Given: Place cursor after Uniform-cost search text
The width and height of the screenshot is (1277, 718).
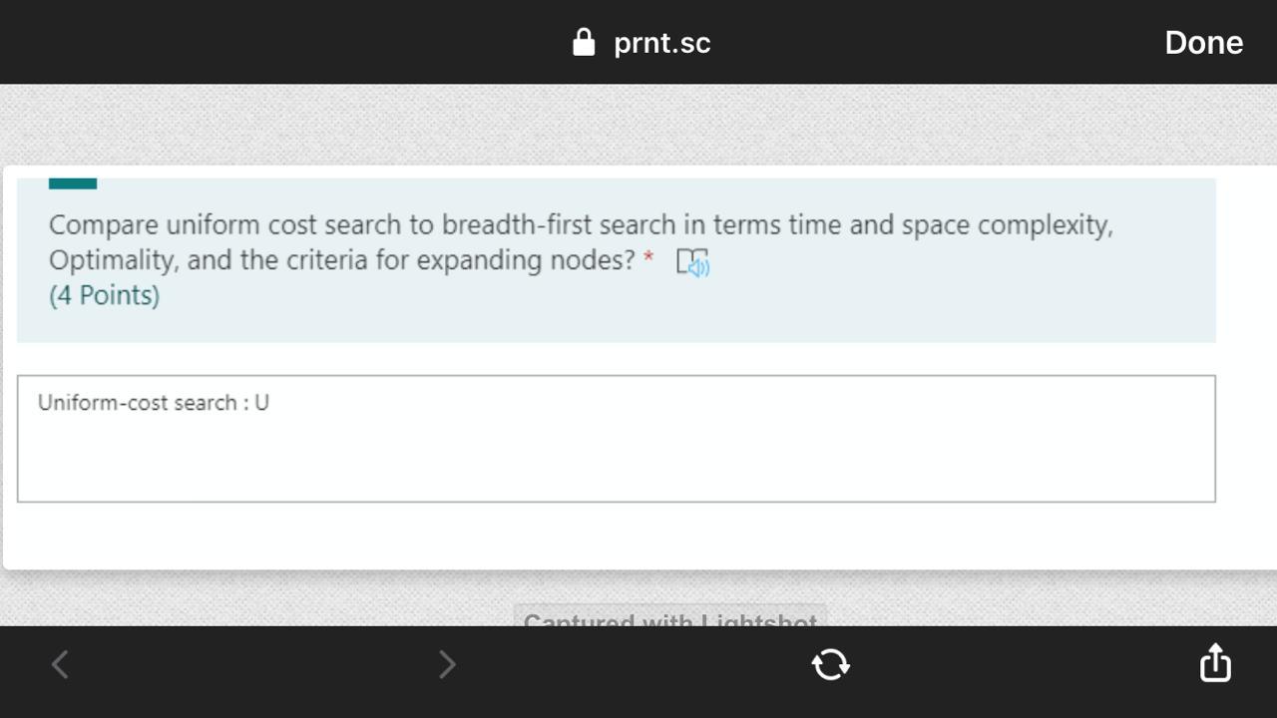Looking at the screenshot, I should point(271,403).
